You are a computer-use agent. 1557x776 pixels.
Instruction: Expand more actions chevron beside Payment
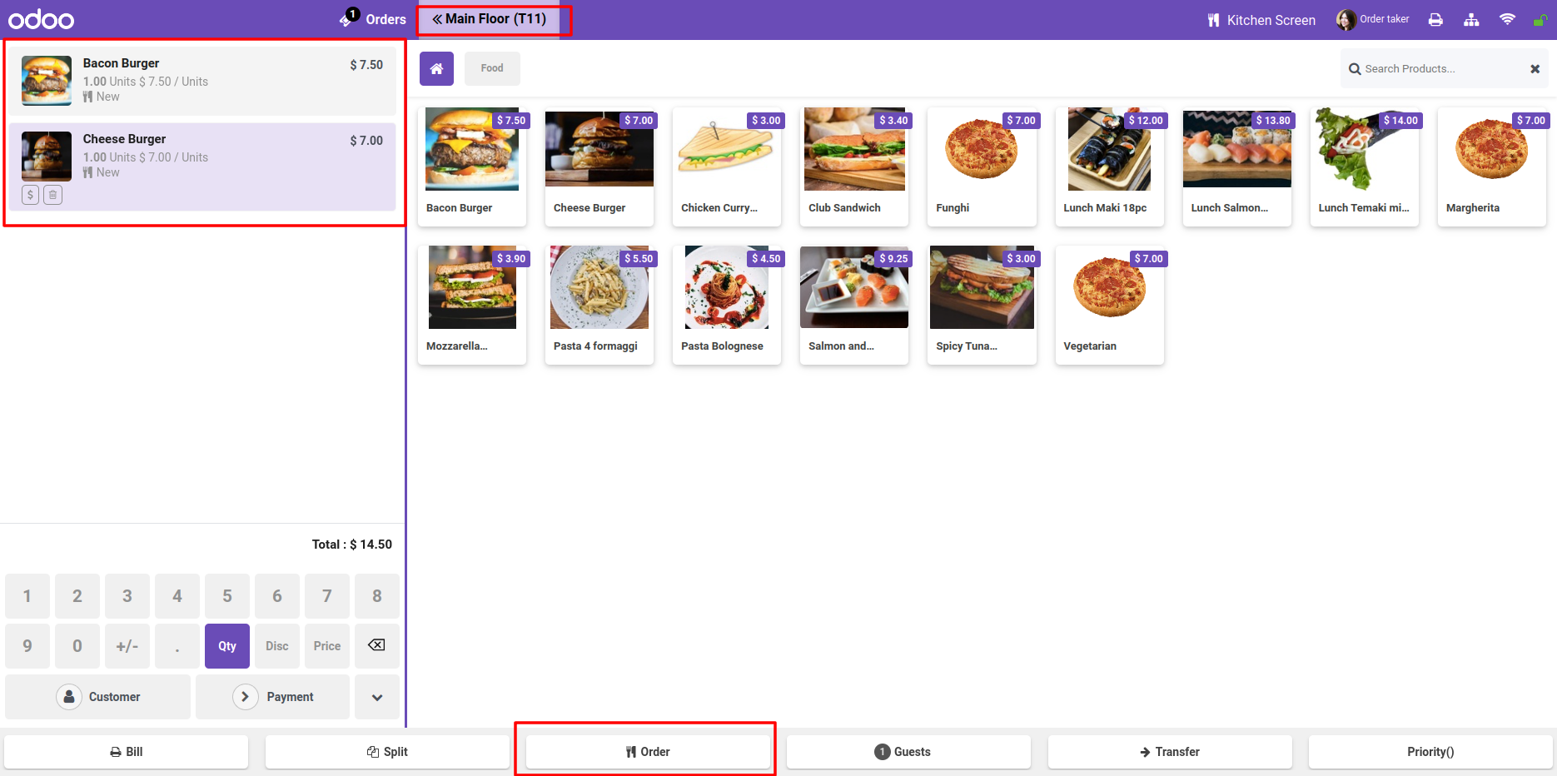pos(377,697)
